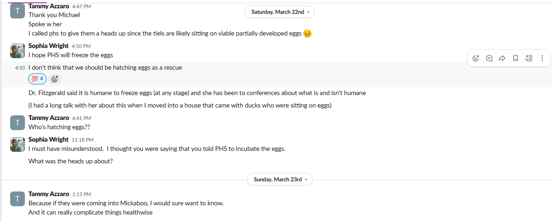
Task: Toggle the 100 emoji reaction with count 4
Action: [x=37, y=79]
